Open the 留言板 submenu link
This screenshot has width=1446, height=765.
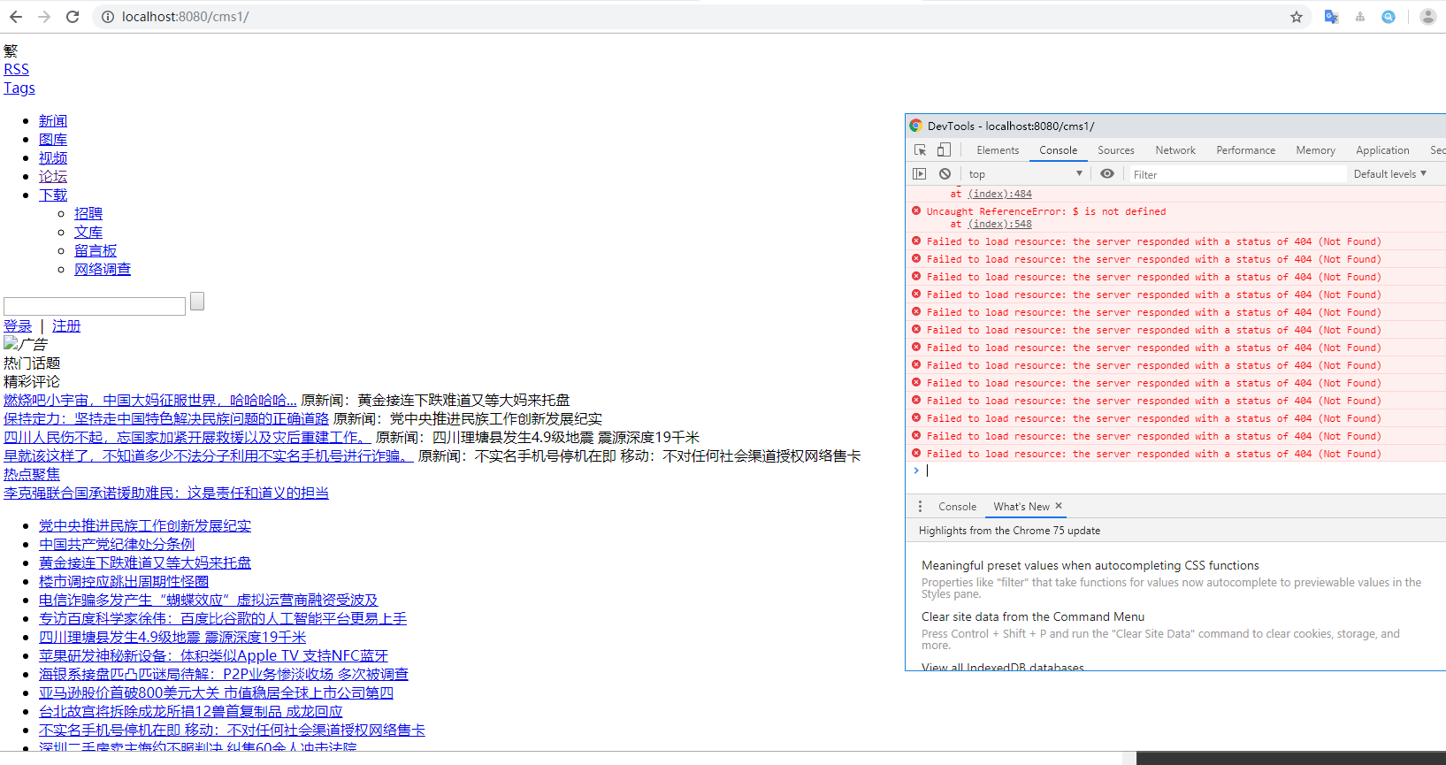pyautogui.click(x=96, y=250)
